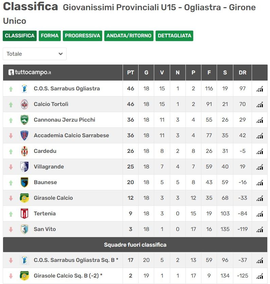Open stats chart icon for C.O.S. Sarrabus Ogliastra
270x284 pixels.
click(x=259, y=89)
